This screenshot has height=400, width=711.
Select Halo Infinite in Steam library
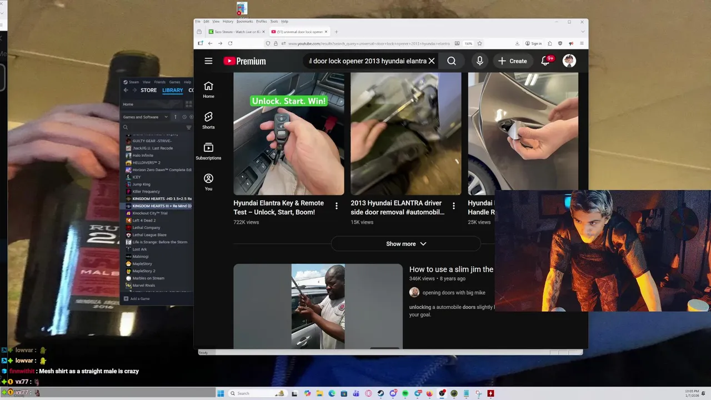[143, 156]
